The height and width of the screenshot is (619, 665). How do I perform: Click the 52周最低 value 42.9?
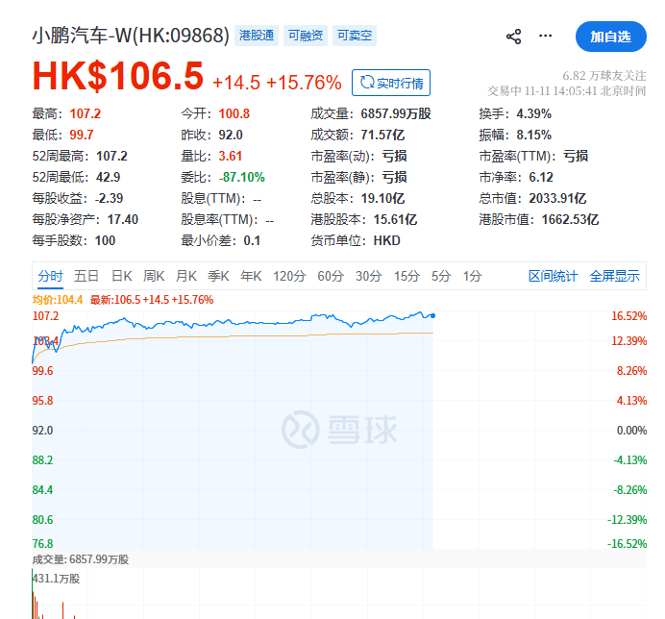click(x=109, y=177)
